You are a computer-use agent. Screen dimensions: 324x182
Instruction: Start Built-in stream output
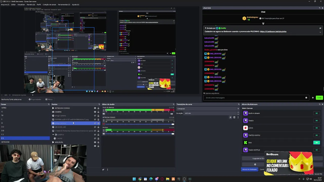click(x=316, y=113)
